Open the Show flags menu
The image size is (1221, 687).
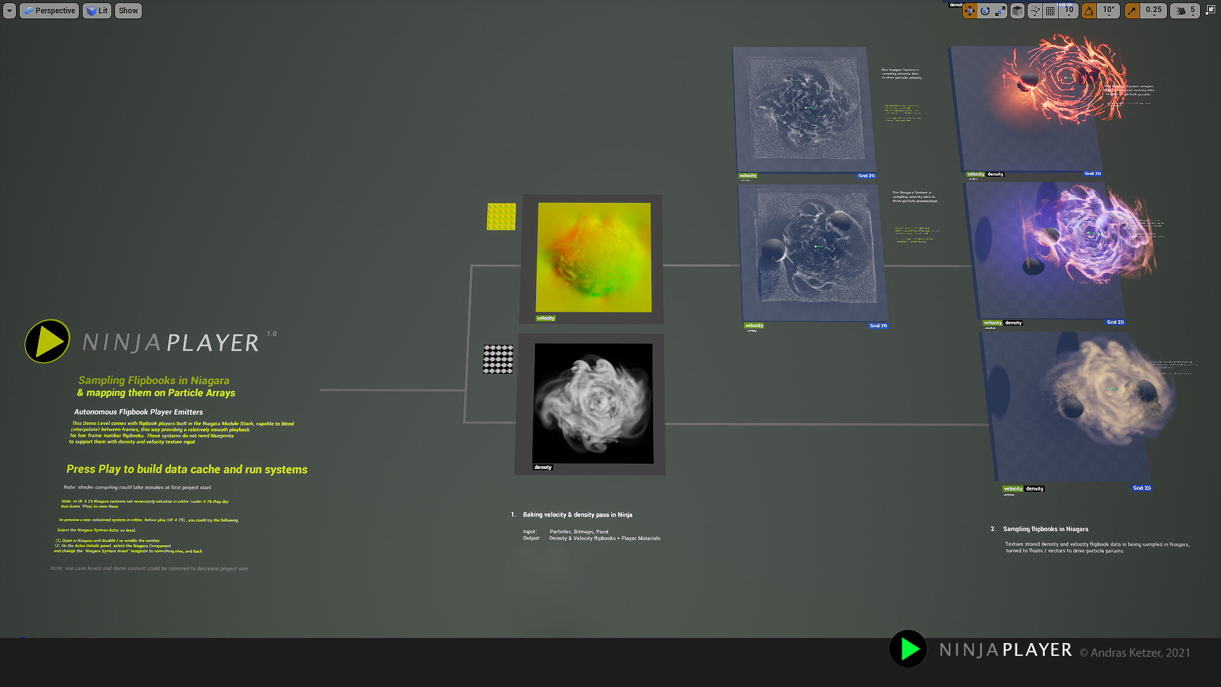128,11
